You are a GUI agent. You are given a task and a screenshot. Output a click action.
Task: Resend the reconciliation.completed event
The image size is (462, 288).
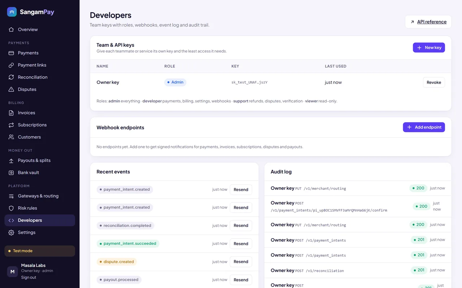pos(241,226)
